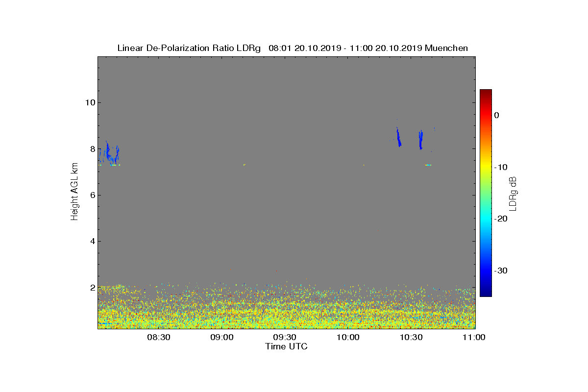The width and height of the screenshot is (588, 392).
Task: Click the dark blue bottom of colorbar
Action: click(x=486, y=294)
